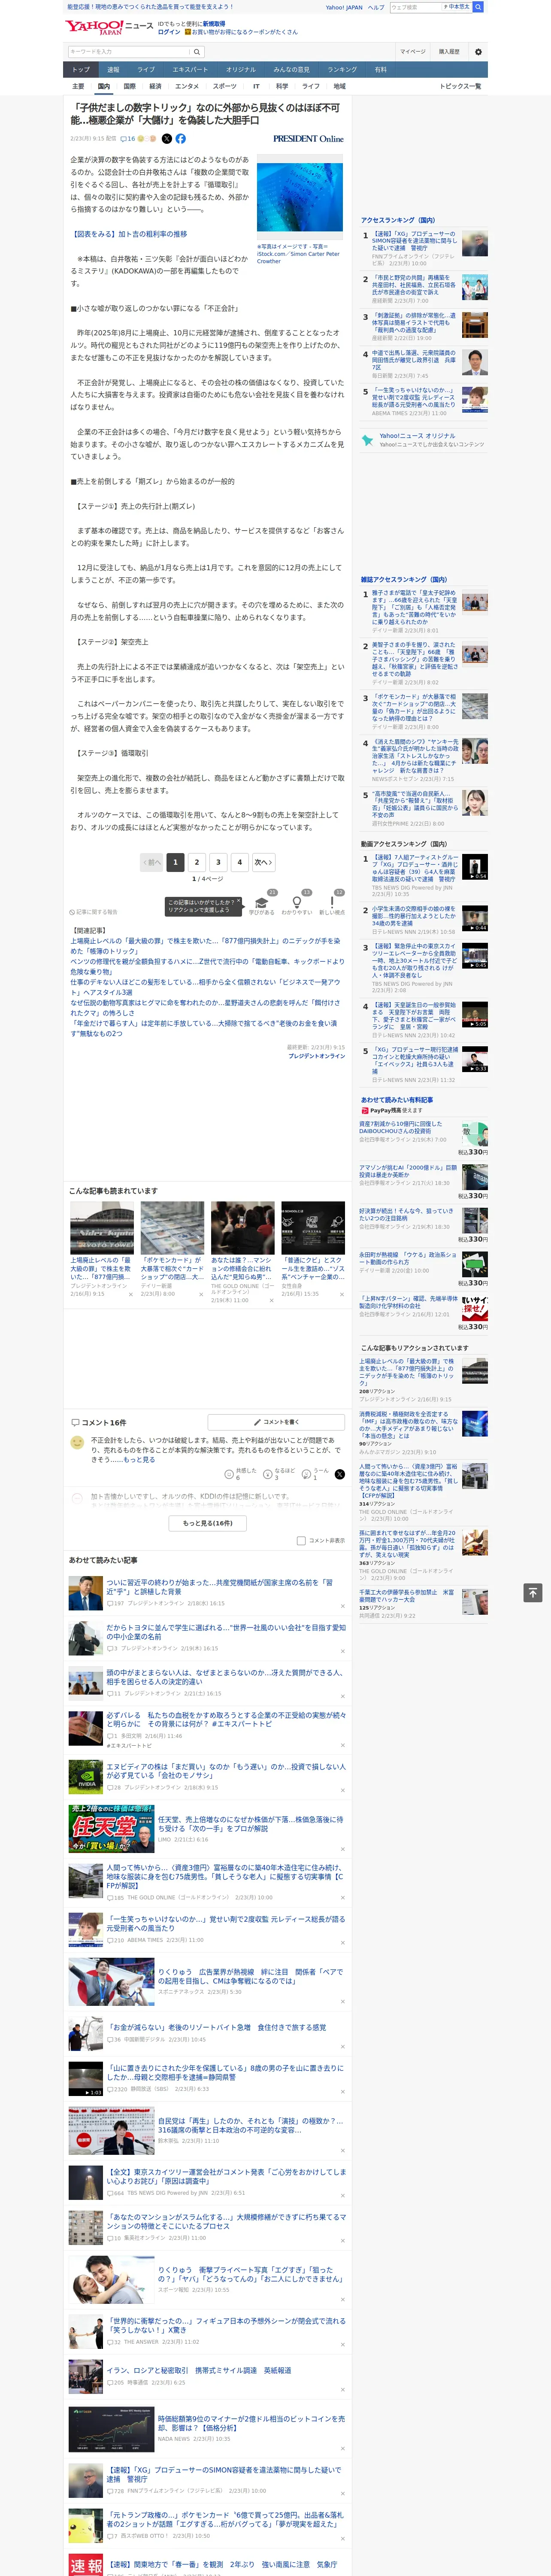The image size is (551, 2576).
Task: Open the ランキング tab
Action: point(342,70)
